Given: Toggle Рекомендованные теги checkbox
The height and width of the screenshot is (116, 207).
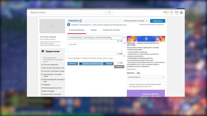Looking at the screenshot, I should (x=42, y=88).
